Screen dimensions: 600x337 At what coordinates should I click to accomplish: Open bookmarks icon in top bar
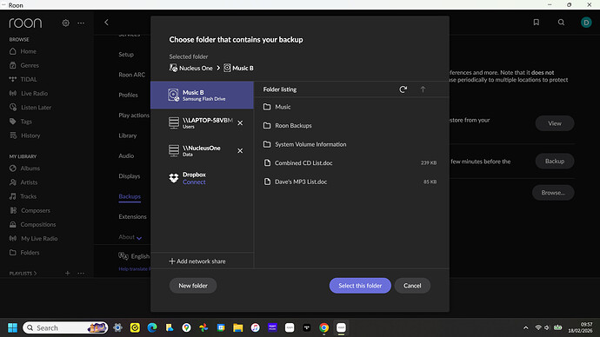click(537, 23)
